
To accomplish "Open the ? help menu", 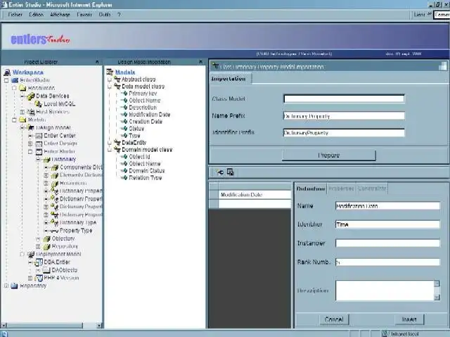I will pos(119,14).
